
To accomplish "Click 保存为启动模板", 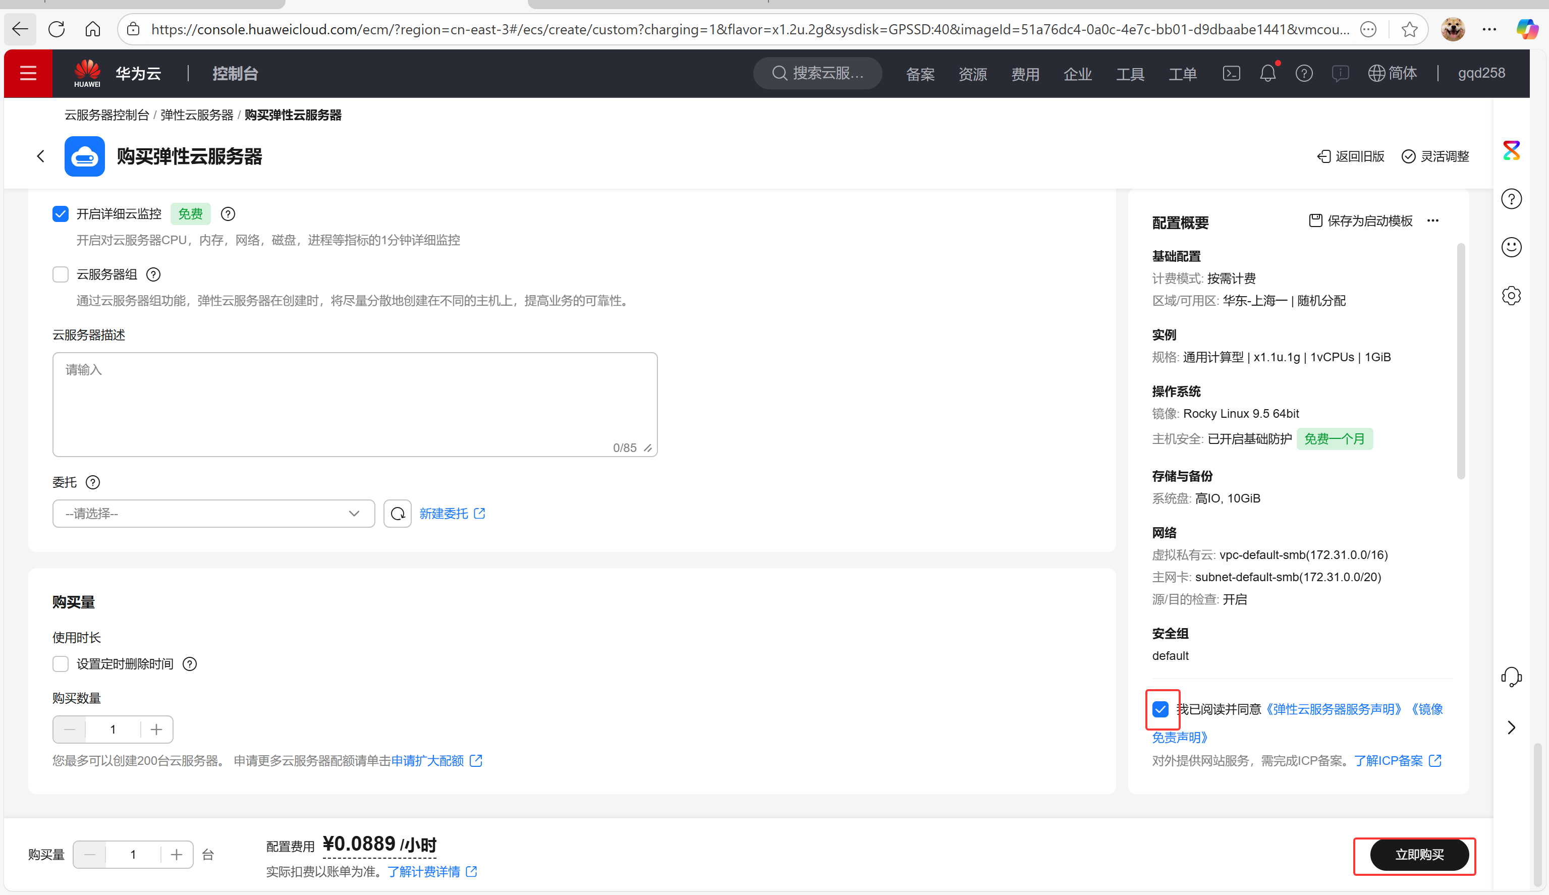I will [1361, 220].
